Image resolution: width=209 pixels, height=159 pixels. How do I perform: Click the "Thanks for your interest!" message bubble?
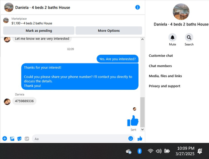pyautogui.click(x=80, y=76)
